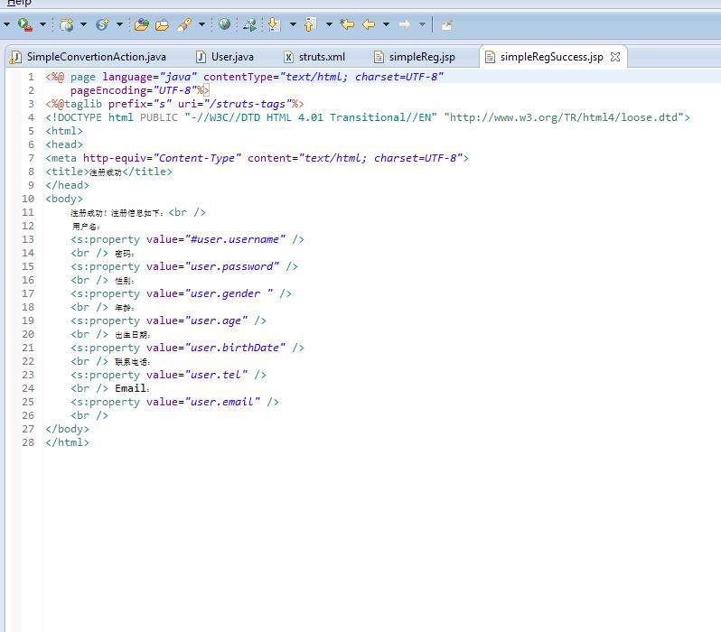Viewport: 721px width, 632px height.
Task: Open the dropdown beside Run external tools
Action: pyautogui.click(x=42, y=24)
